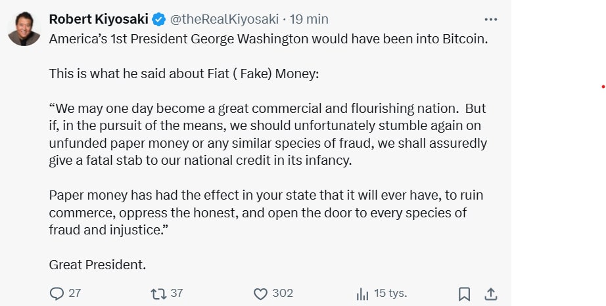Bookmark this tweet with the bookmark icon
Viewport: 606px width, 306px height.
464,294
